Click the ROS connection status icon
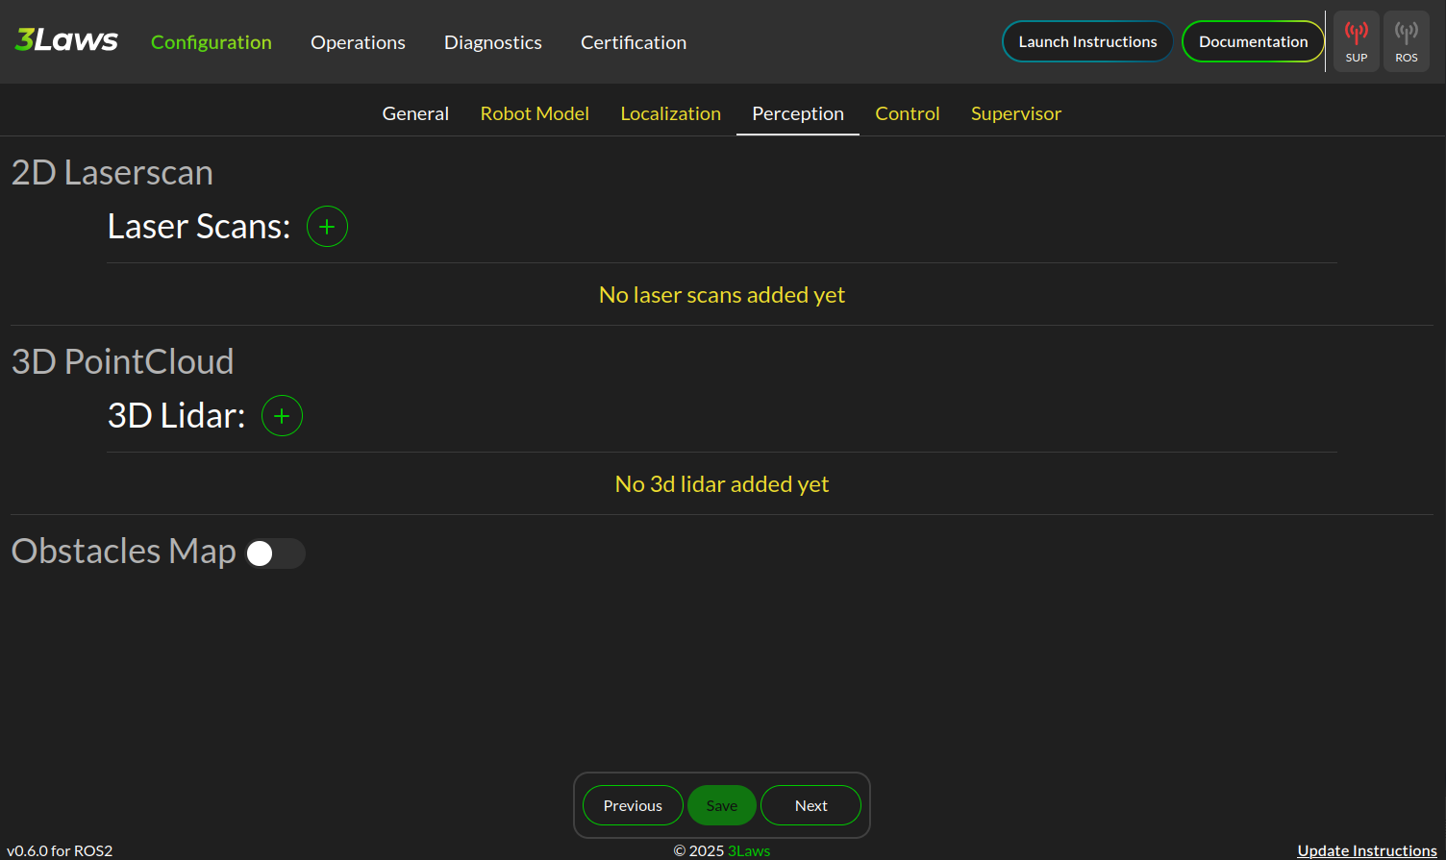Image resolution: width=1446 pixels, height=860 pixels. (1406, 41)
